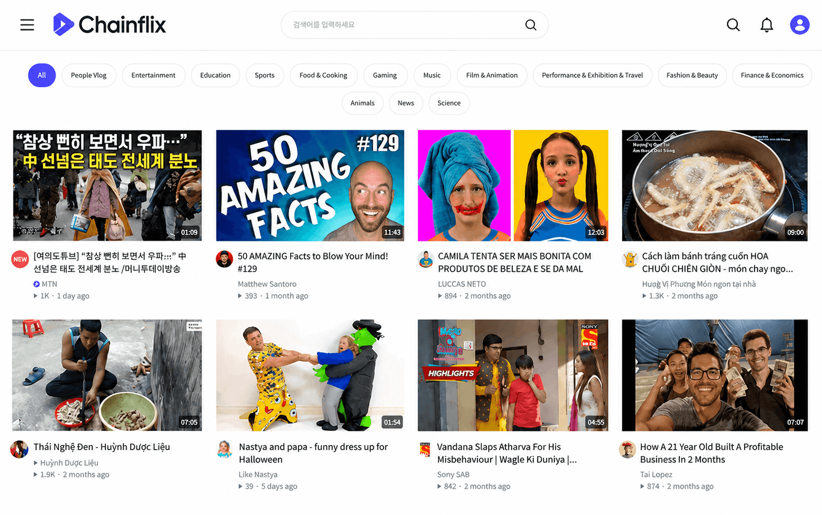
Task: Filter by Performance & Exhibition & Travel
Action: 592,75
